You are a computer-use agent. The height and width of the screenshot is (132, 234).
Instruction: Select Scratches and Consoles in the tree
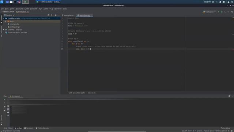tap(16, 33)
